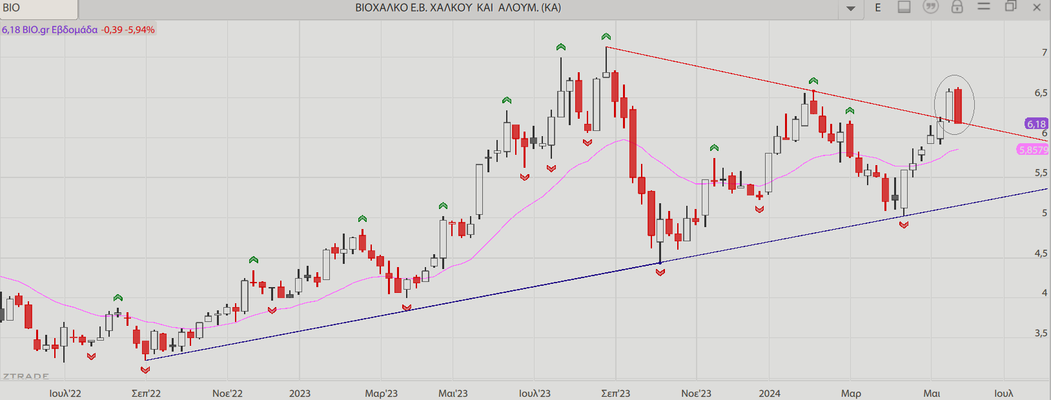Click the red '-0,39 -5,94%' change value
The height and width of the screenshot is (400, 1051).
tap(128, 30)
